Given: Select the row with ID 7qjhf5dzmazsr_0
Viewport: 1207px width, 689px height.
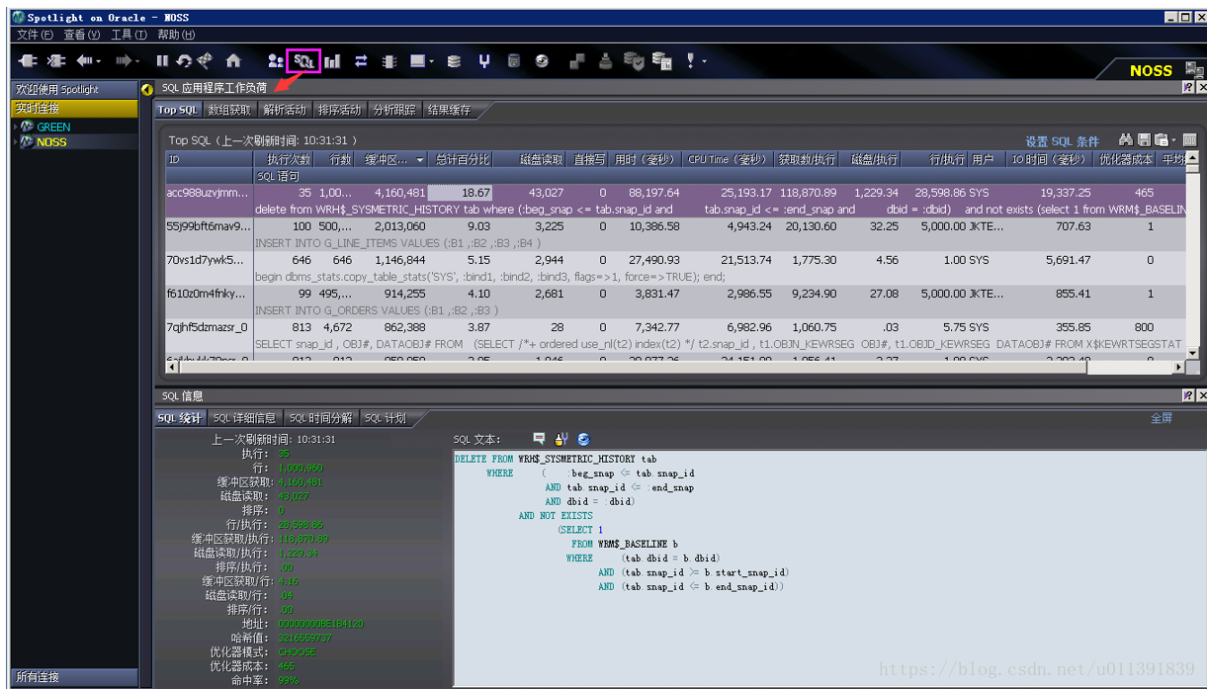Looking at the screenshot, I should pos(675,335).
